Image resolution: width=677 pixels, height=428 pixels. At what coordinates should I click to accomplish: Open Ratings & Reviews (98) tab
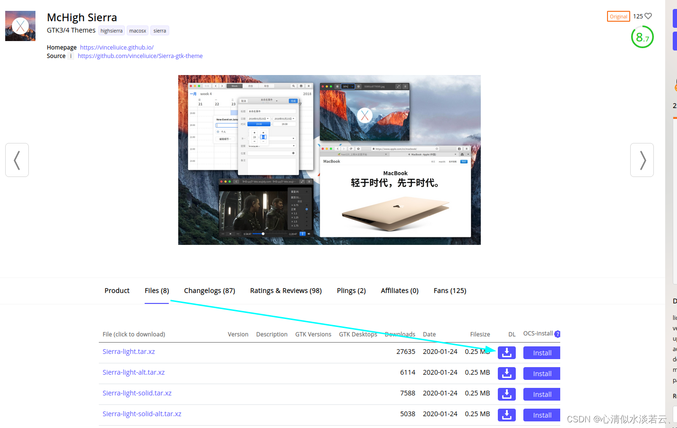[286, 291]
